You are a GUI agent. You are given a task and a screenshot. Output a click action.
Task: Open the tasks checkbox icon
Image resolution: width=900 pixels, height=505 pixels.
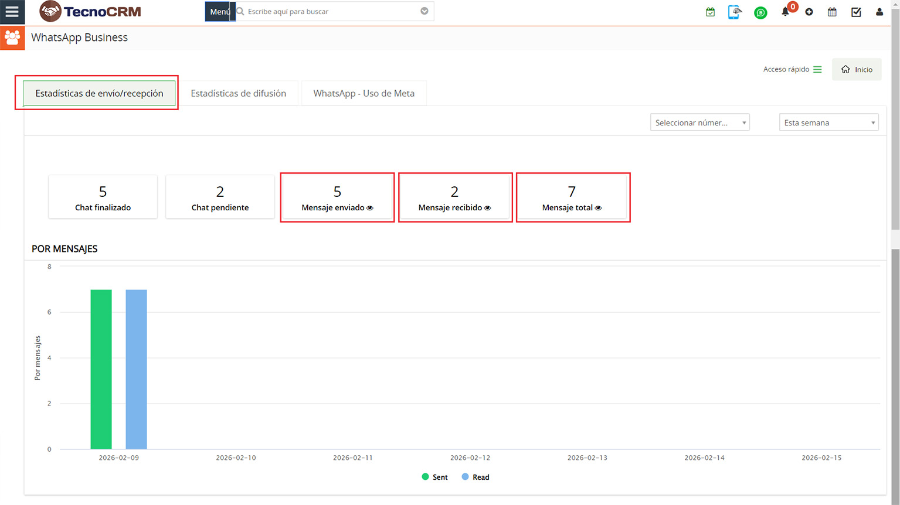[856, 12]
